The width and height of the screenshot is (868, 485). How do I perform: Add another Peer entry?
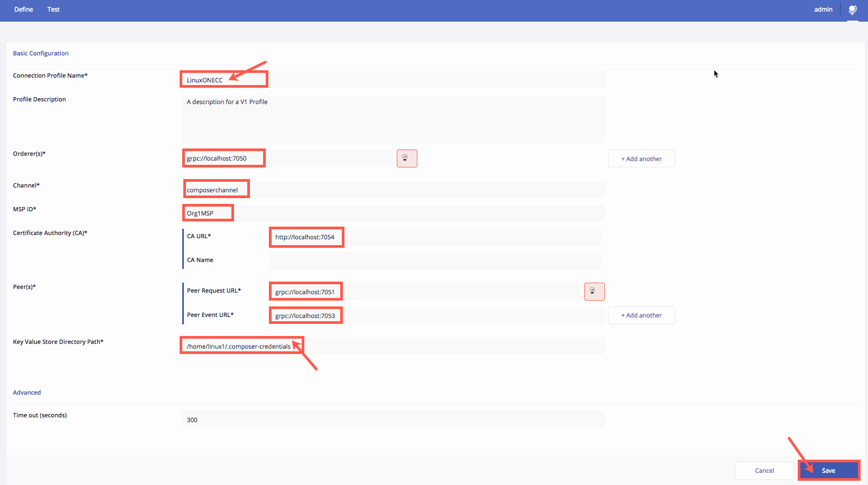(641, 315)
